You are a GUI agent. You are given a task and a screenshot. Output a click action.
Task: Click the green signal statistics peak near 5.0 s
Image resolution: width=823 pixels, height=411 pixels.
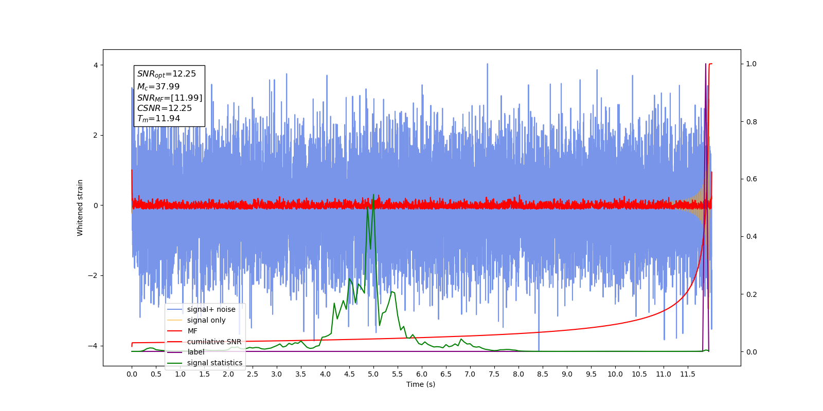point(373,196)
